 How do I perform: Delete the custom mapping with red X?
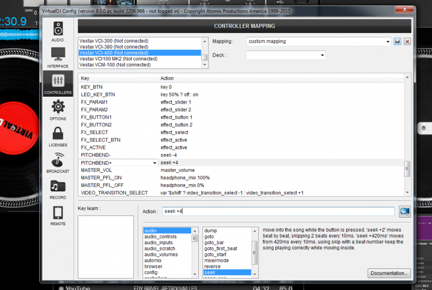pos(407,42)
